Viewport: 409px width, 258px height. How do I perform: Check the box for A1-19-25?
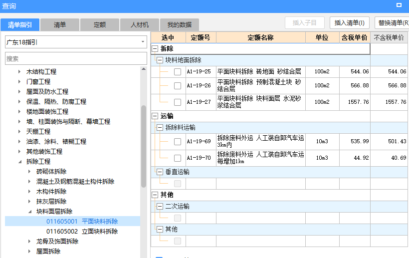click(178, 72)
